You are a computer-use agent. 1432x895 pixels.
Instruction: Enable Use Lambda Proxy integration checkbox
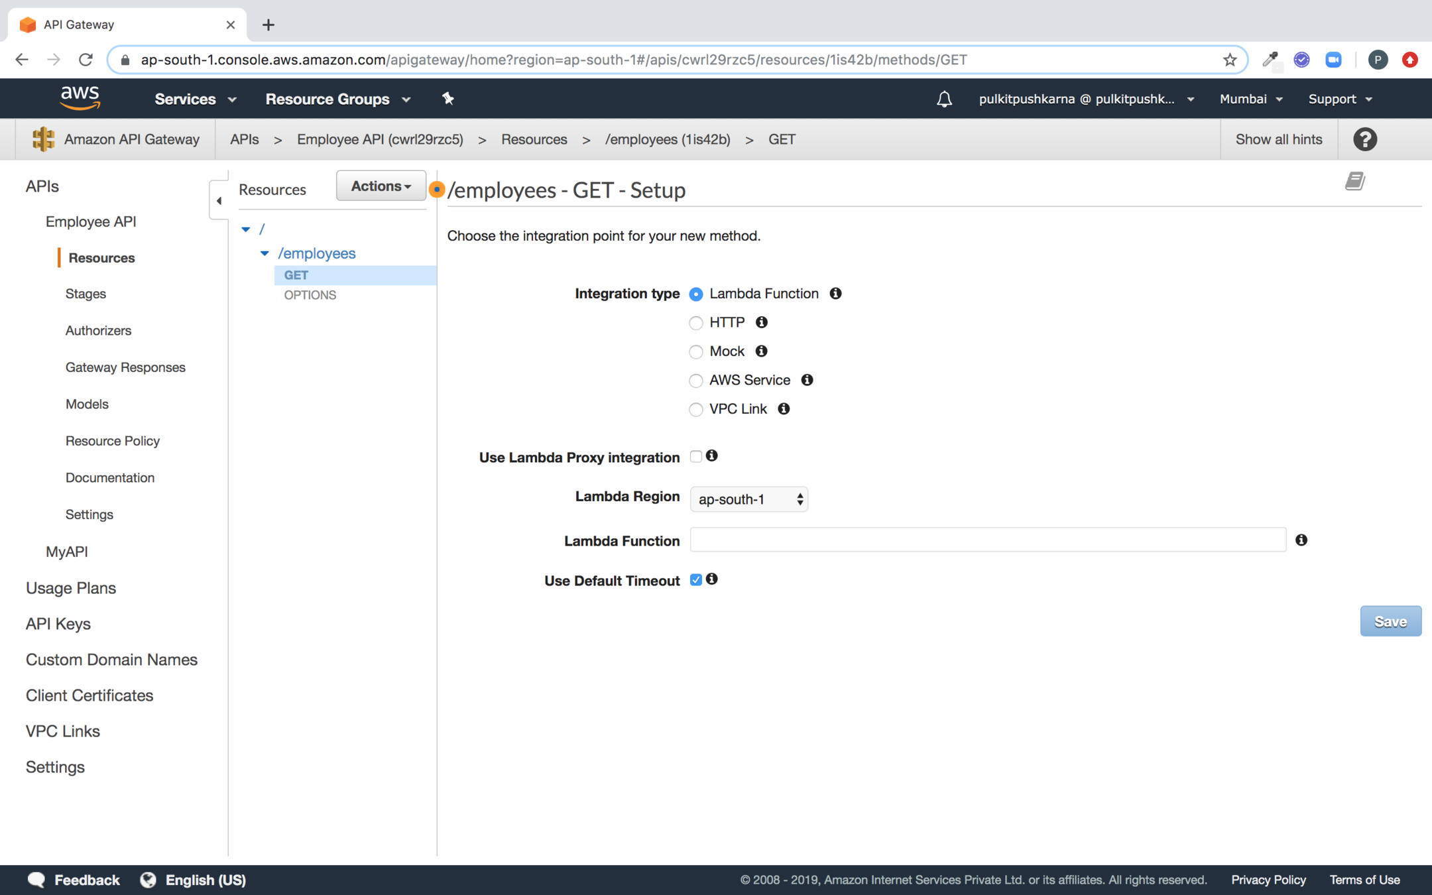(x=695, y=456)
